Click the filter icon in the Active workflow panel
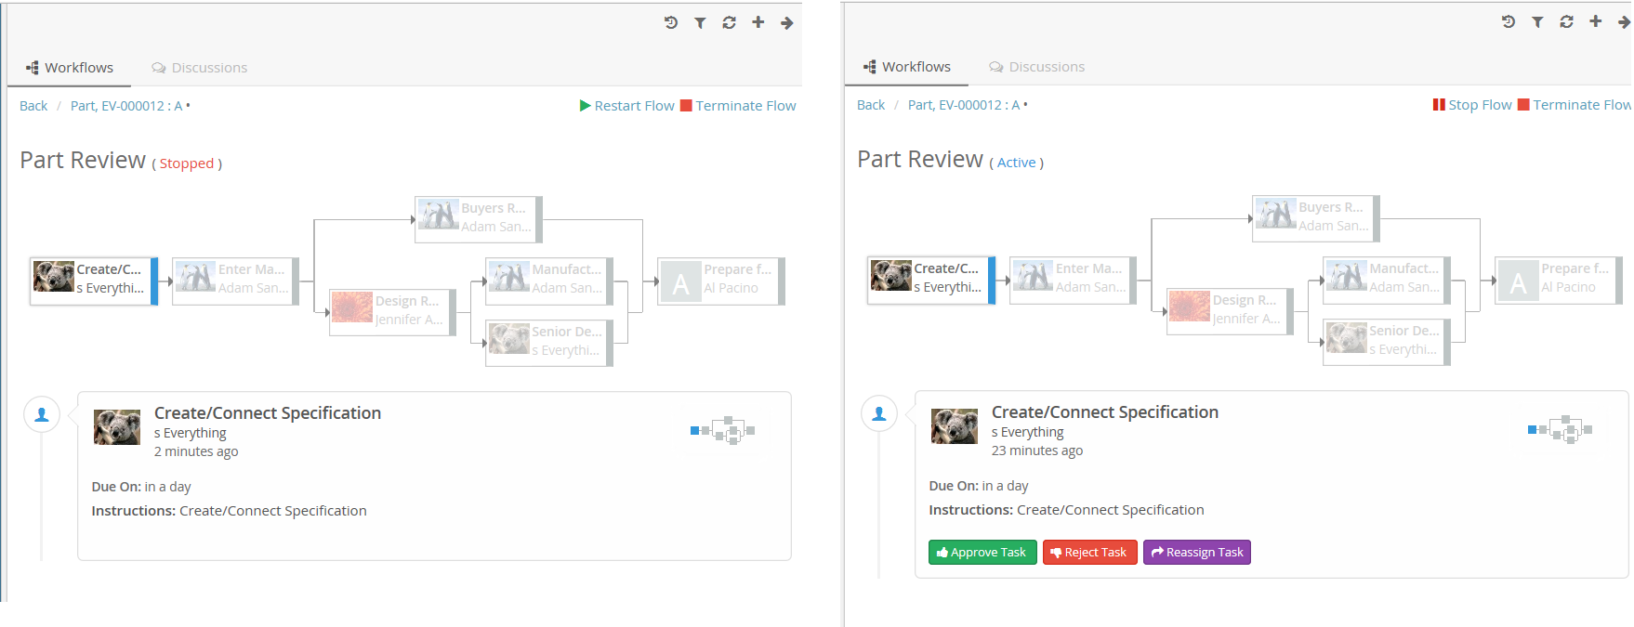 tap(1537, 22)
